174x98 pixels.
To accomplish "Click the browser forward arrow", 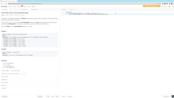I will pos(4,4).
